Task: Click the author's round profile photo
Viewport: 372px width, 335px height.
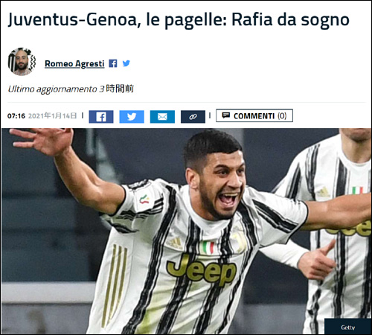Action: [x=22, y=62]
